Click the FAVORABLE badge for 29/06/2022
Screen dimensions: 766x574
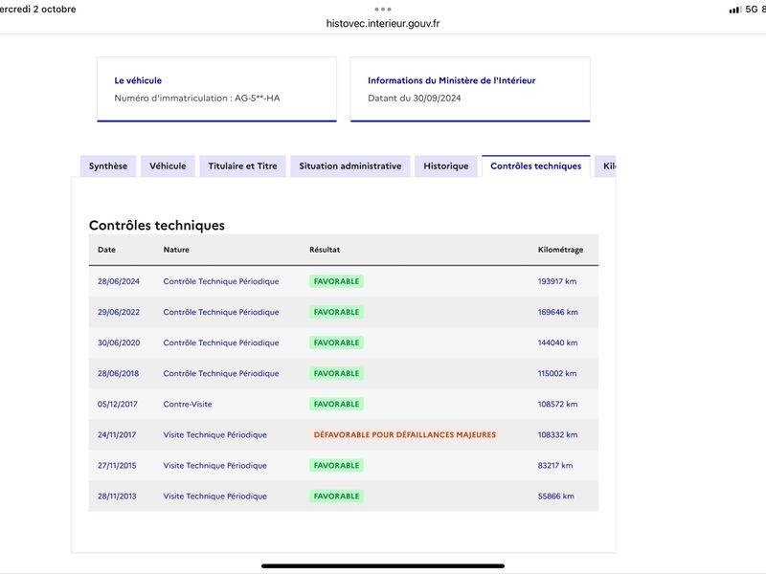pos(336,312)
